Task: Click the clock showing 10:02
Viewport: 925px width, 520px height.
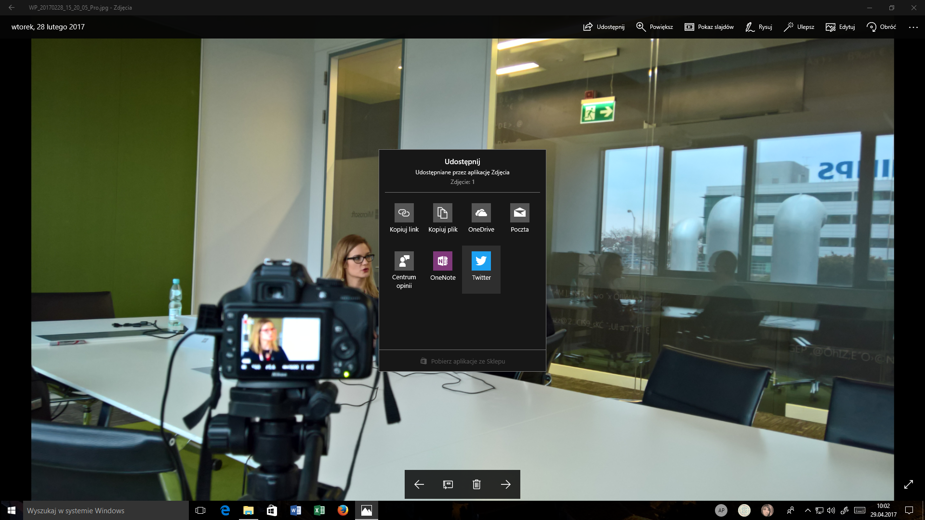Action: [884, 510]
